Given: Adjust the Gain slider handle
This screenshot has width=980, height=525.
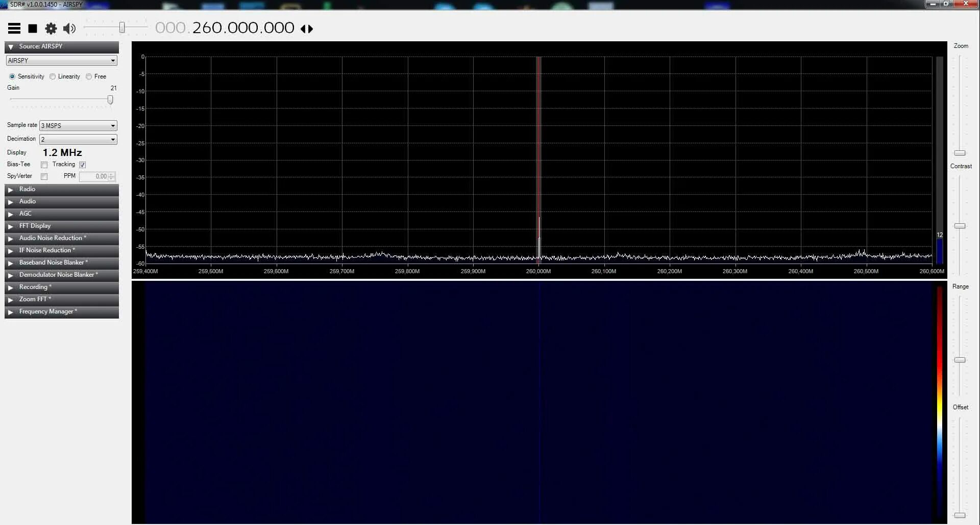Looking at the screenshot, I should click(110, 100).
